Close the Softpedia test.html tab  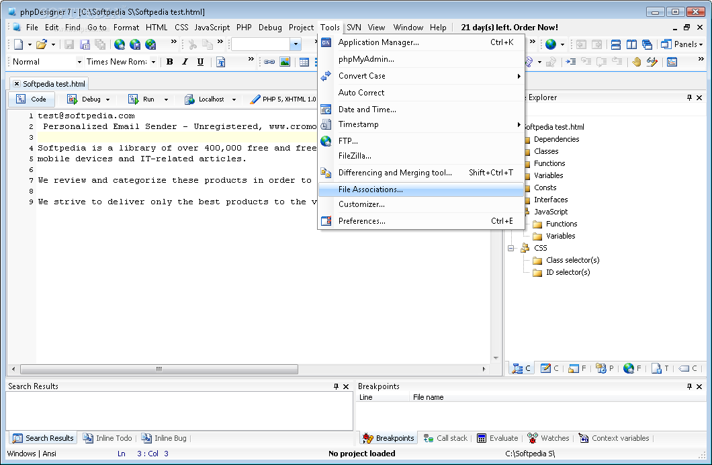pos(17,83)
